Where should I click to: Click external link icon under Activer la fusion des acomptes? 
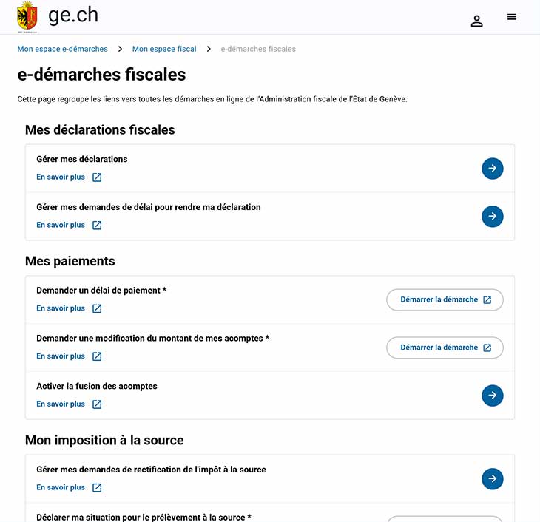pyautogui.click(x=97, y=404)
